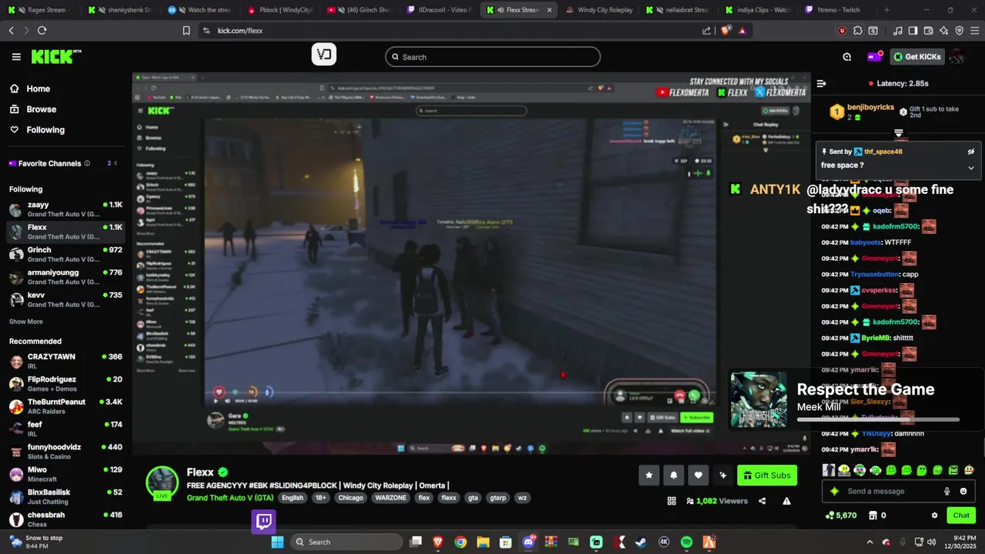
Task: Click the Get KICKs button
Action: click(917, 57)
